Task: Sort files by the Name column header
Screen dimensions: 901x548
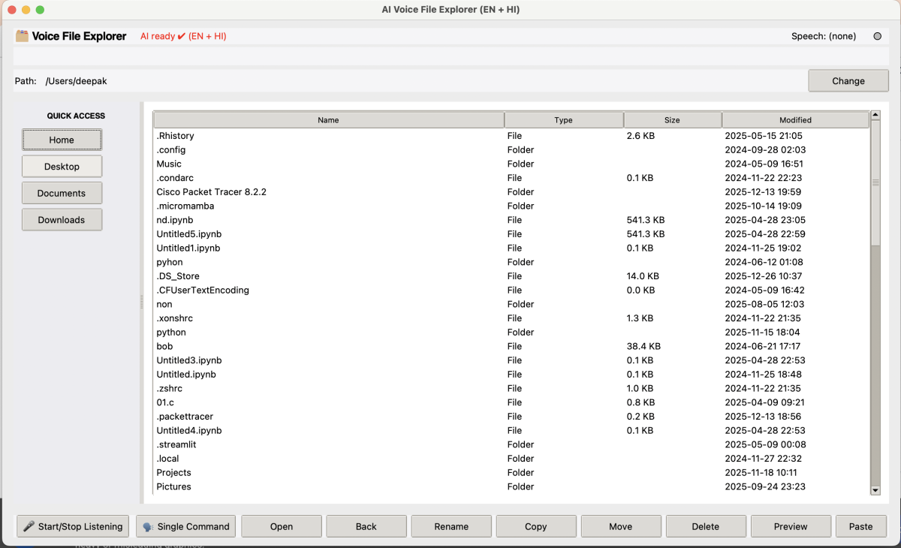Action: [x=328, y=120]
